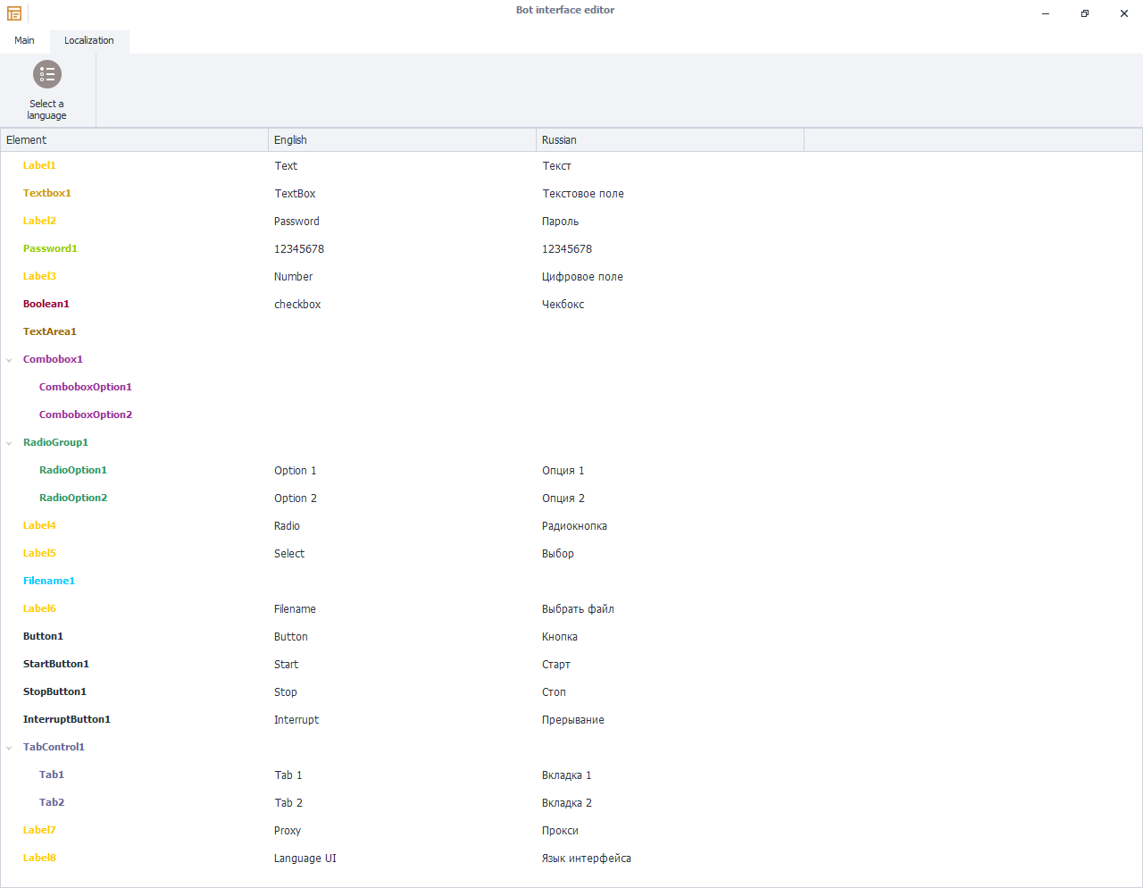
Task: Click the empty English cell for TextArea1
Action: click(x=402, y=331)
